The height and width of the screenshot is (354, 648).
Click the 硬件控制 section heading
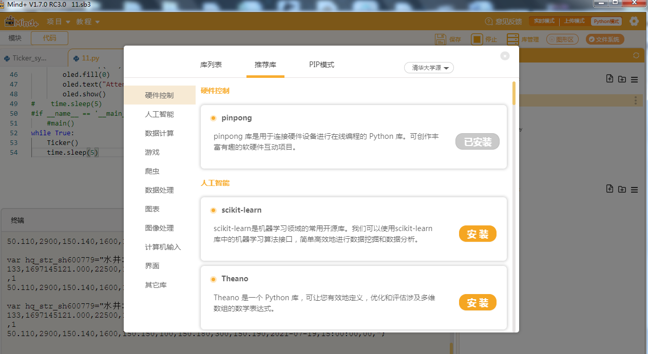pyautogui.click(x=215, y=91)
